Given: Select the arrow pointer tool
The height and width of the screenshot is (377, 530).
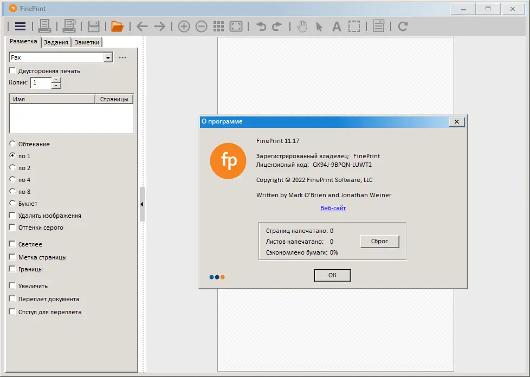Looking at the screenshot, I should click(x=319, y=27).
